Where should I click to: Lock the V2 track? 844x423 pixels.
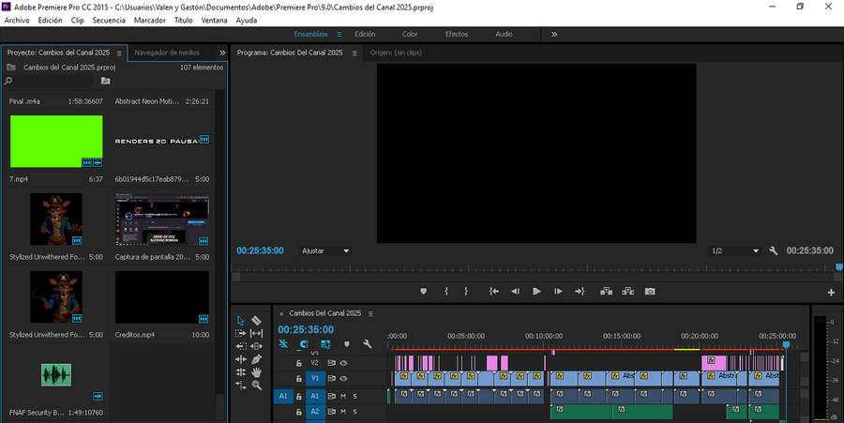click(299, 363)
